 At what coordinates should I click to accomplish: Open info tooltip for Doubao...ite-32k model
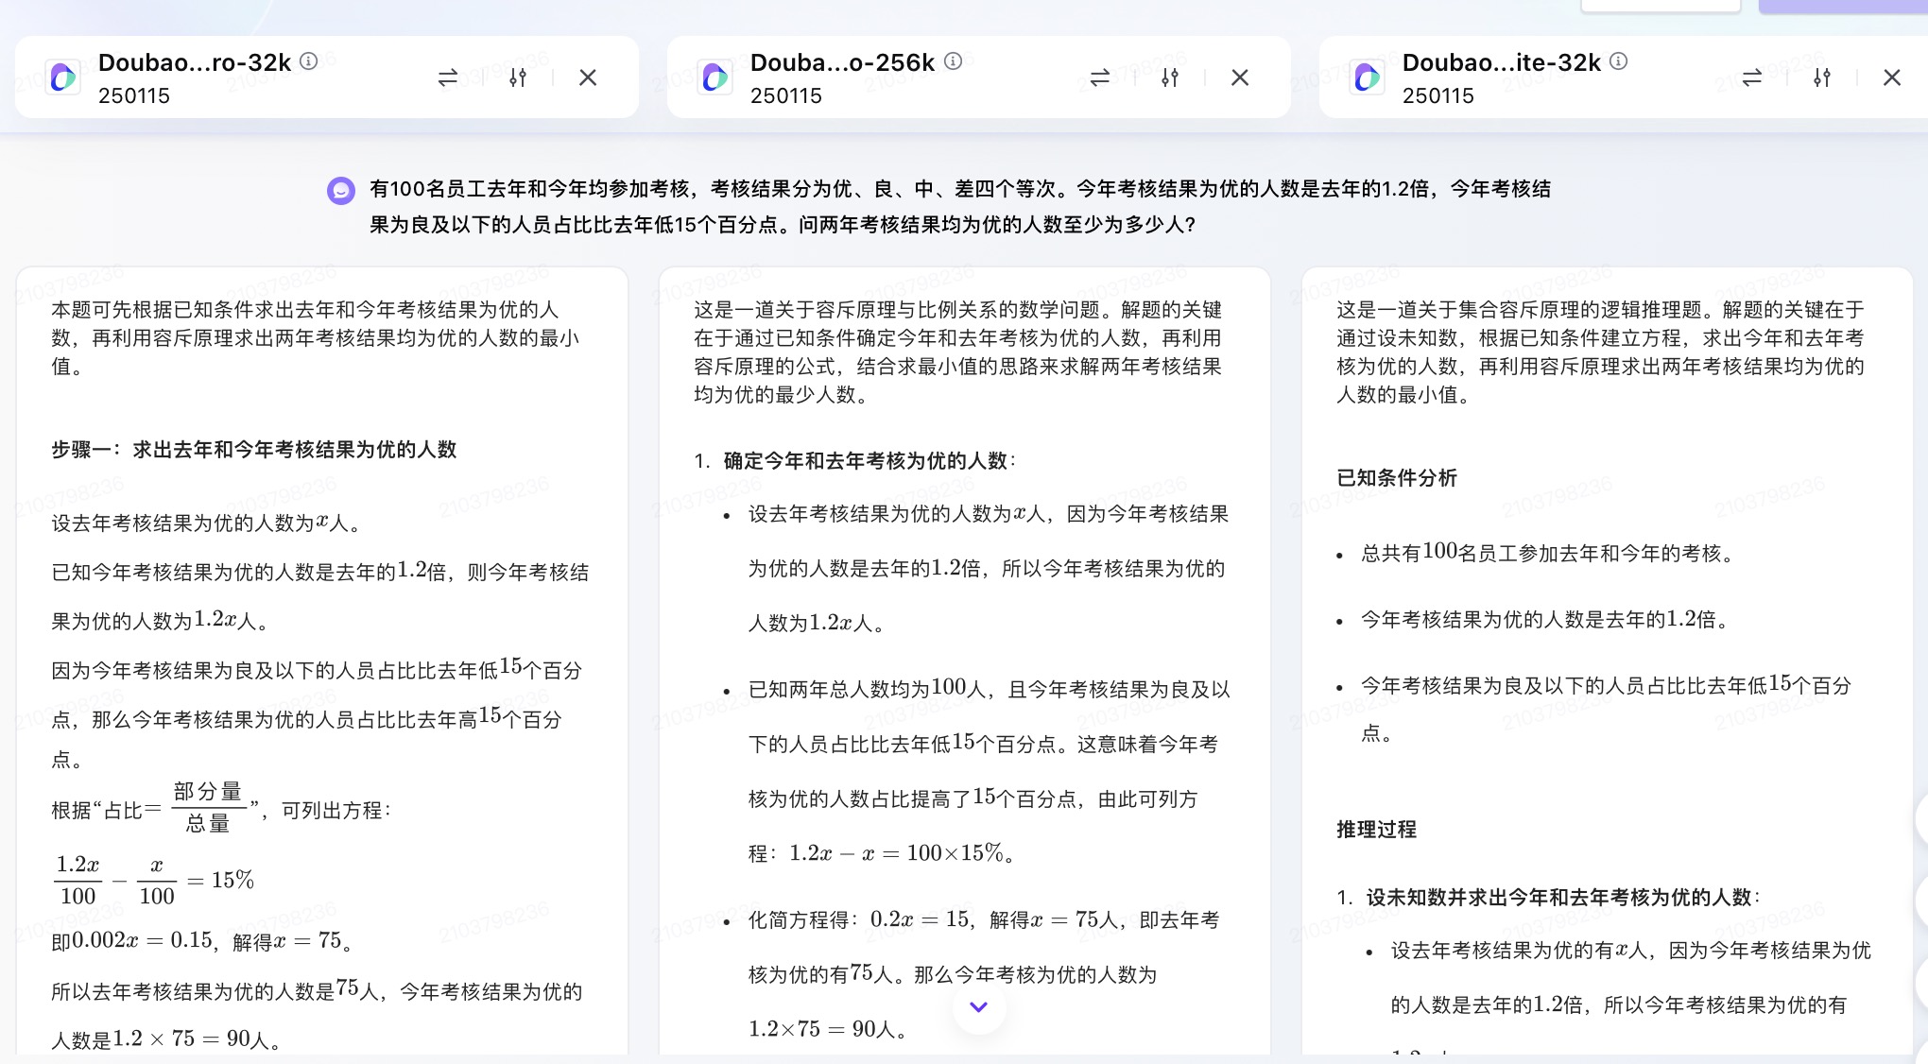(1618, 61)
